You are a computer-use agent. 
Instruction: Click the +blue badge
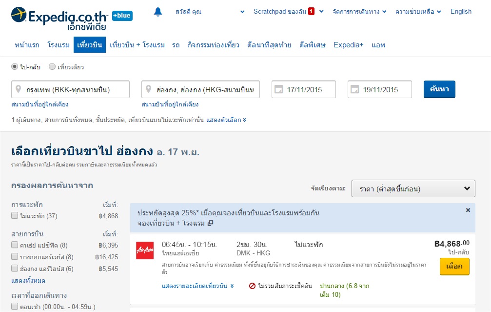[x=122, y=15]
